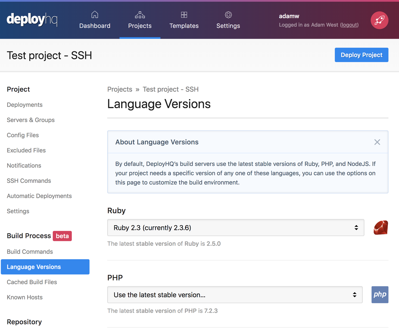Click the Projects breadcrumb link
Viewport: 399px width, 331px height.
tap(120, 89)
